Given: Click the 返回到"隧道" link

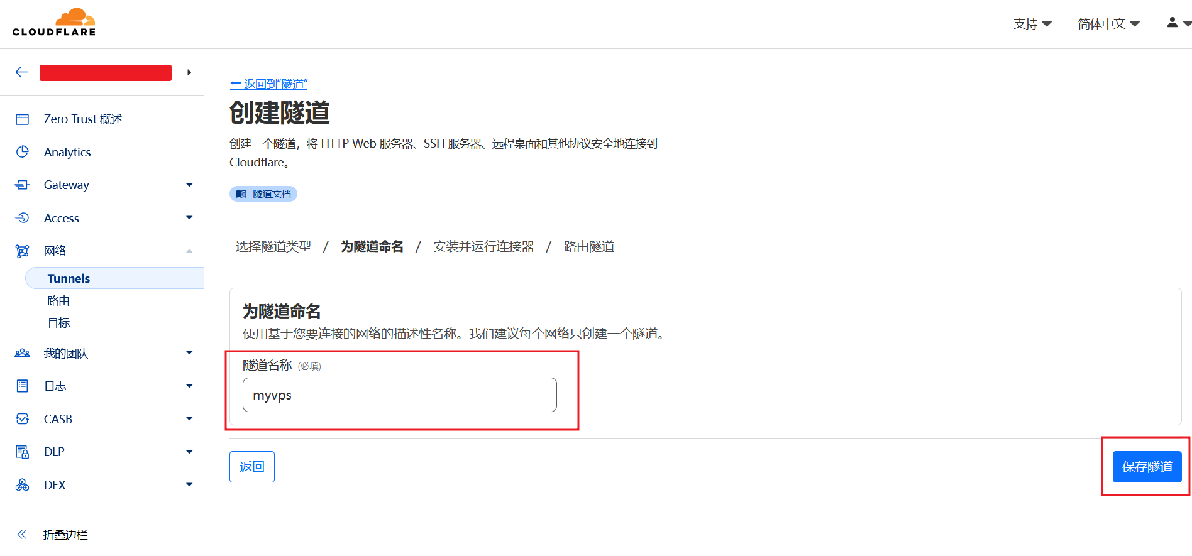Looking at the screenshot, I should (268, 84).
